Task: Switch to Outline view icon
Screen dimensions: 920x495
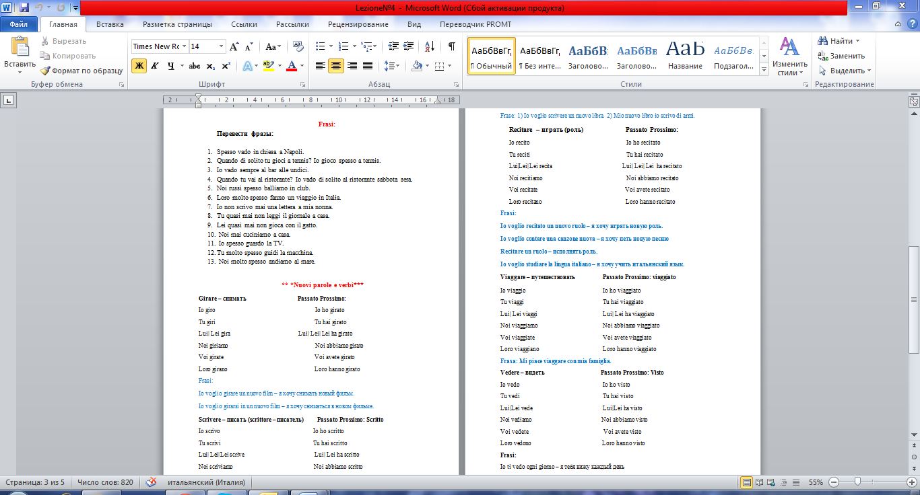Action: click(x=782, y=482)
